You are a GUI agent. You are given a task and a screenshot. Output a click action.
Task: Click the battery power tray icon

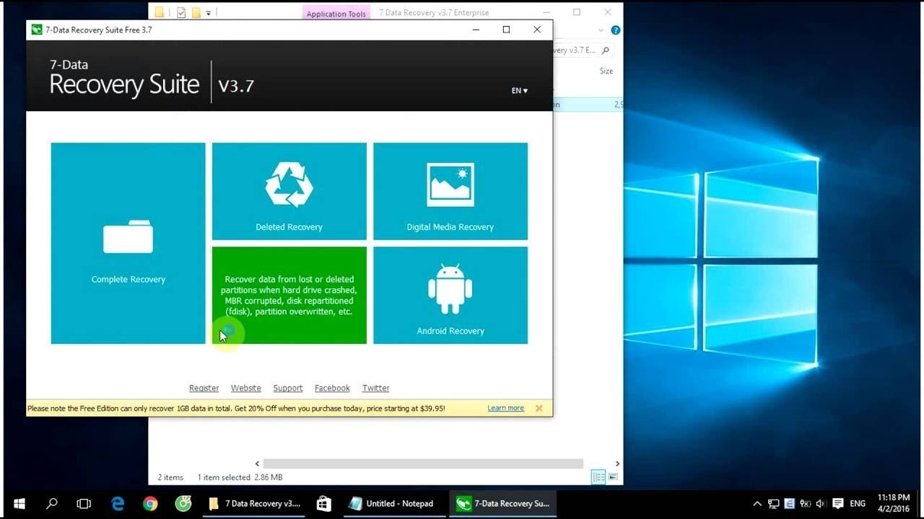coord(805,504)
